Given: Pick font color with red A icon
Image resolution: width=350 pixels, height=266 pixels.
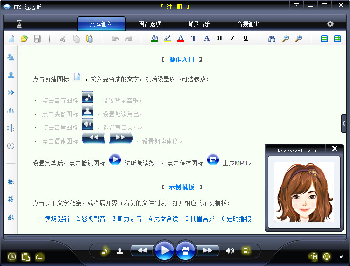Looking at the screenshot, I should click(x=181, y=39).
